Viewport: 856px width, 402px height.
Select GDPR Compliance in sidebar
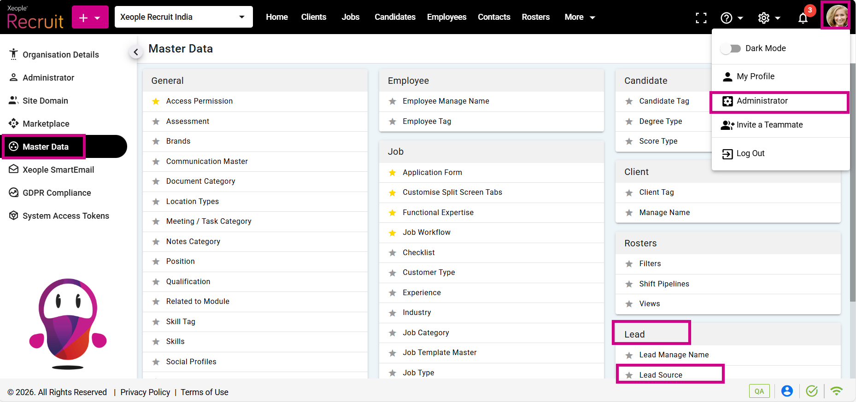click(x=57, y=193)
